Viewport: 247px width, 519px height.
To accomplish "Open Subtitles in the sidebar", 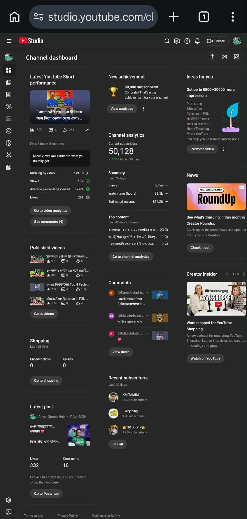I will point(9,119).
